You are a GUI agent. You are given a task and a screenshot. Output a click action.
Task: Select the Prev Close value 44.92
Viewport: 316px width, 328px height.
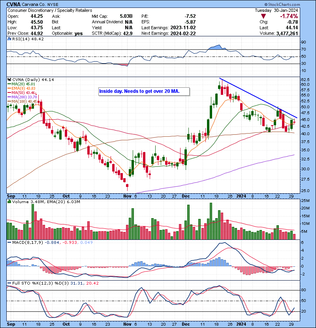37,34
